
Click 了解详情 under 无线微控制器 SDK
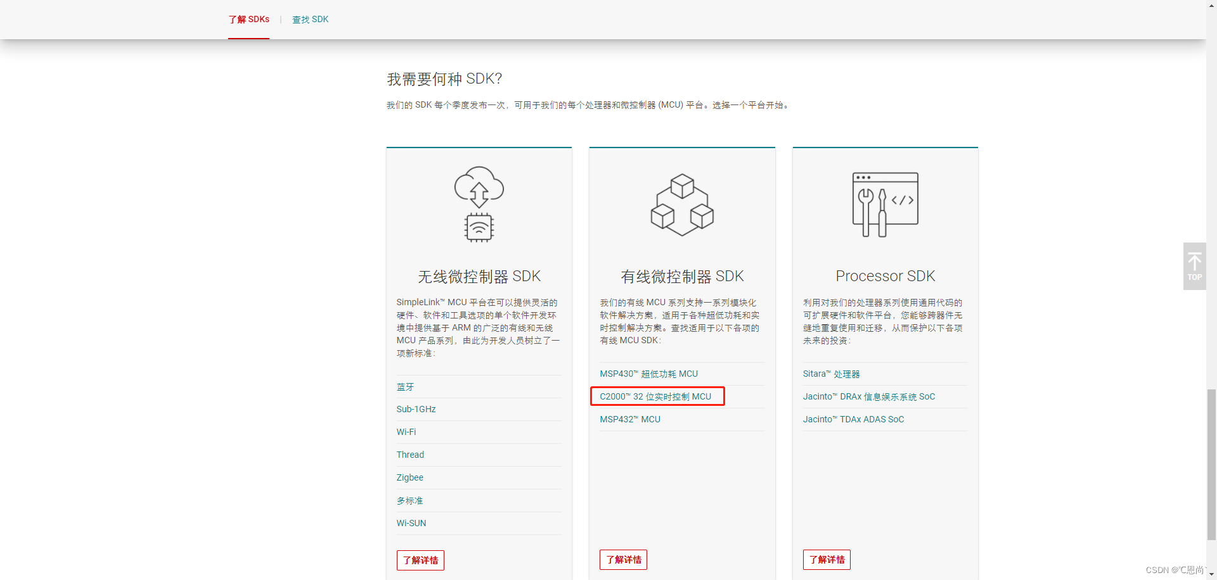tap(420, 560)
